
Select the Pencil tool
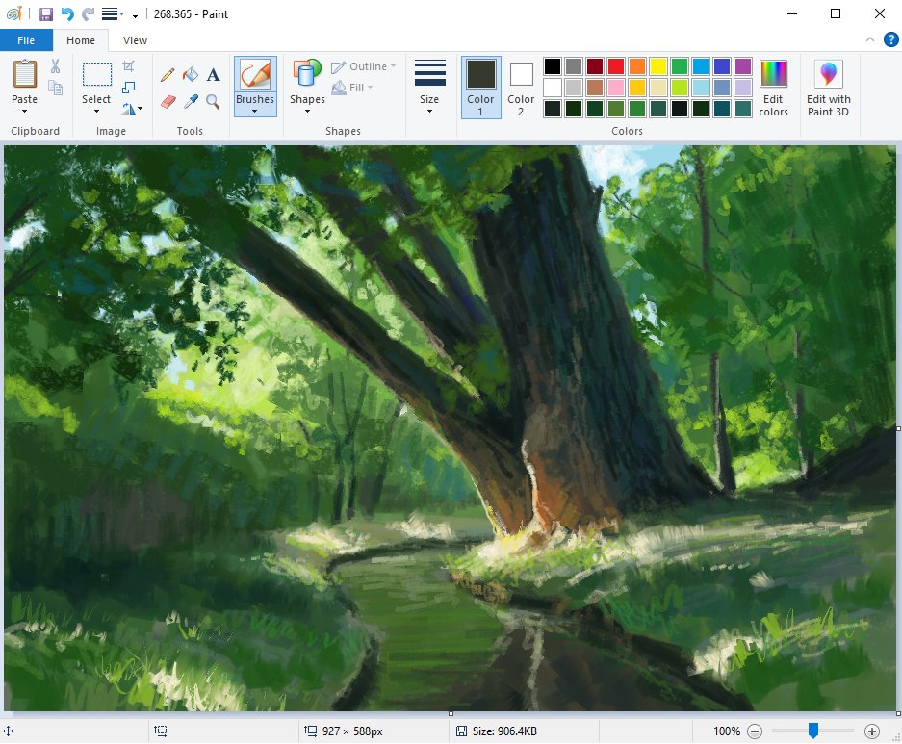pos(168,74)
